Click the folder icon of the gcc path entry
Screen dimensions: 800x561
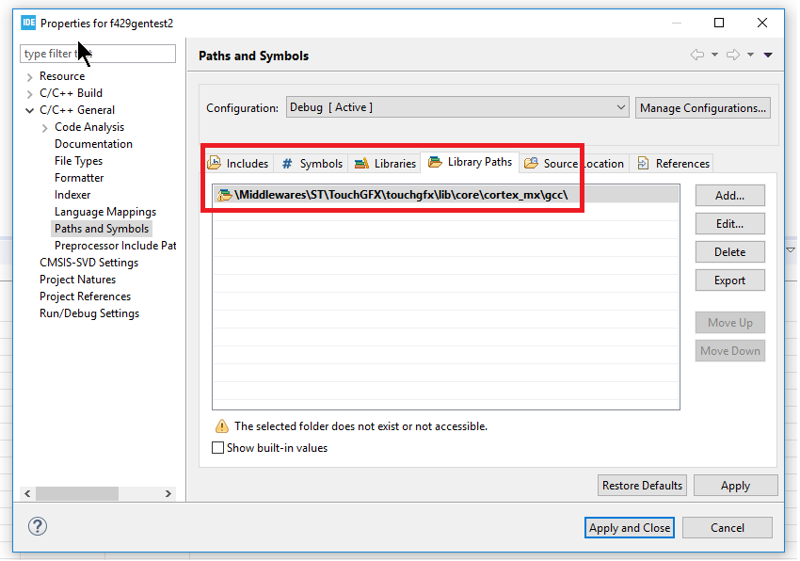225,195
